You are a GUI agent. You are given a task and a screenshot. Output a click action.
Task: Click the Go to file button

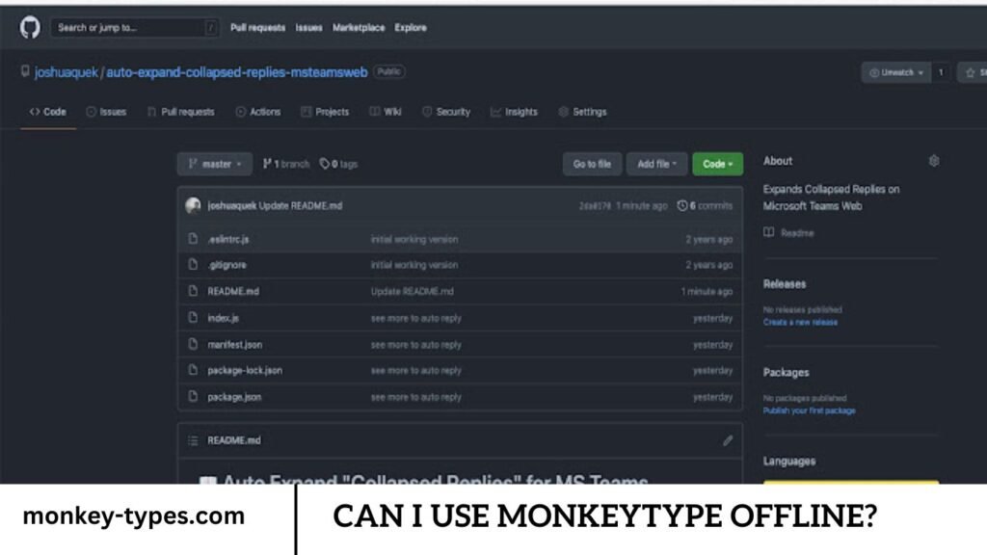[591, 164]
